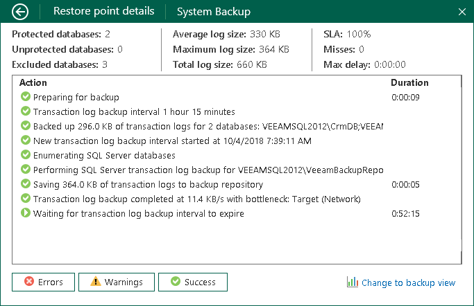Click the Action column header
Screen dimensions: 474x306
[x=33, y=82]
